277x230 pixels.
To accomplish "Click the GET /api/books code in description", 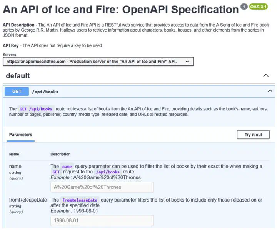I will pyautogui.click(x=36, y=109).
